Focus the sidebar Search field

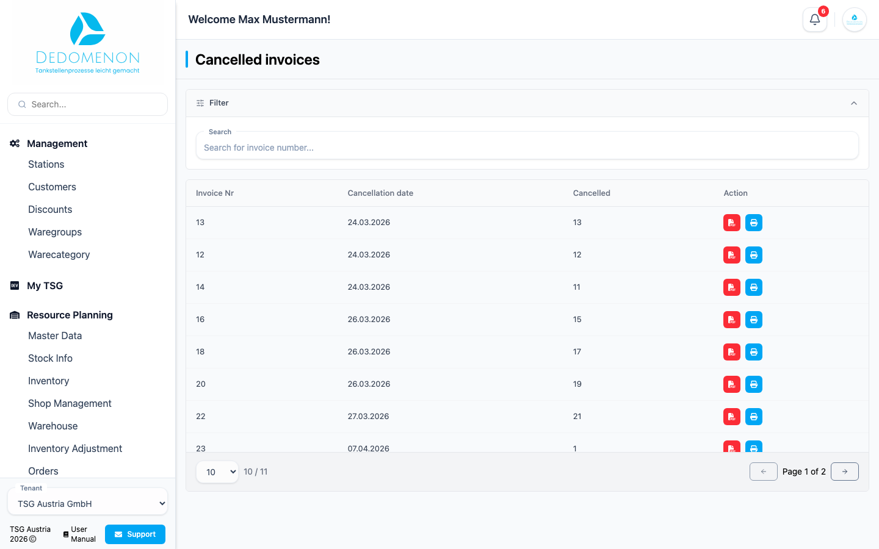pyautogui.click(x=87, y=104)
